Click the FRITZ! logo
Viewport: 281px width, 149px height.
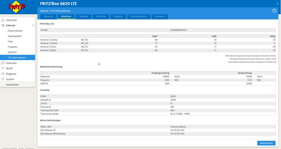click(17, 7)
